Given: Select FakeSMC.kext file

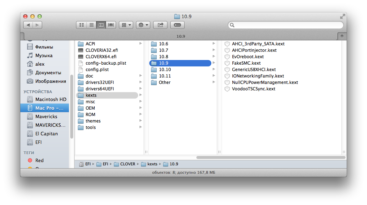Looking at the screenshot, I should point(246,63).
